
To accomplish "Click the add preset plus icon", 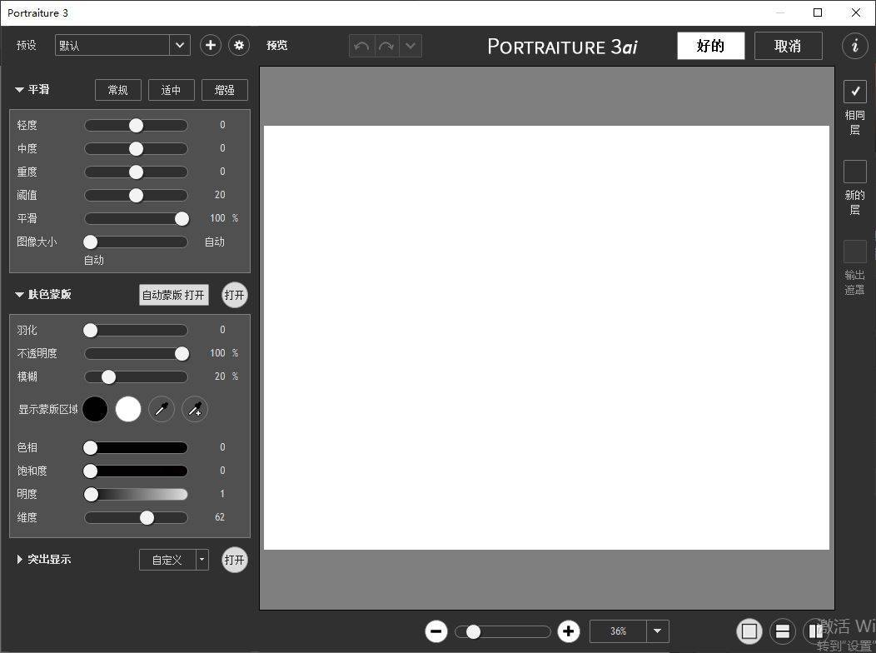I will pyautogui.click(x=211, y=46).
